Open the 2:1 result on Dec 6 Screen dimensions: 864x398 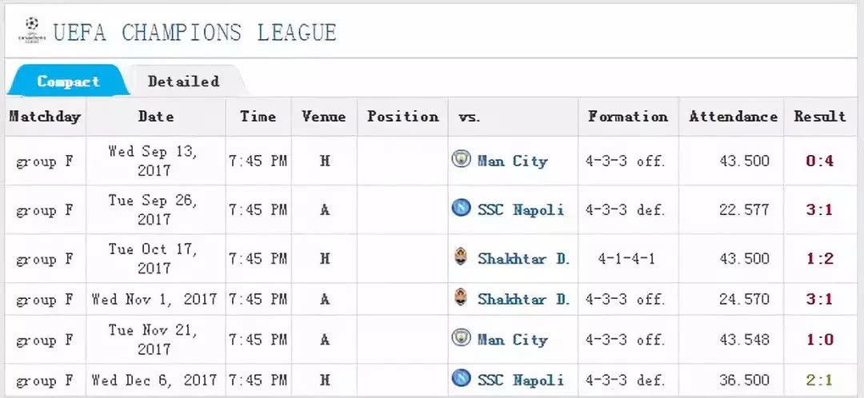819,380
